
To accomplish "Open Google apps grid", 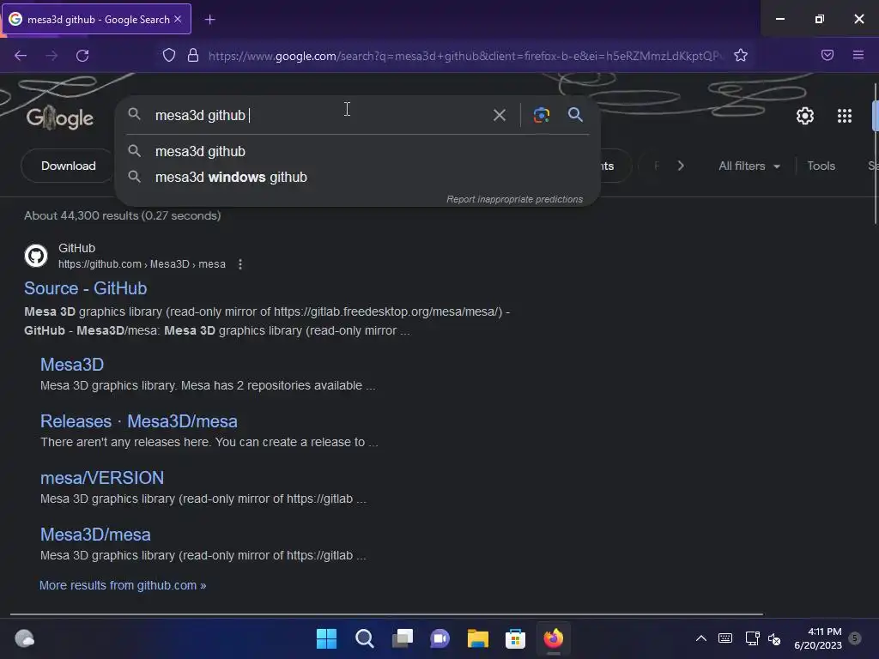I will click(x=845, y=116).
